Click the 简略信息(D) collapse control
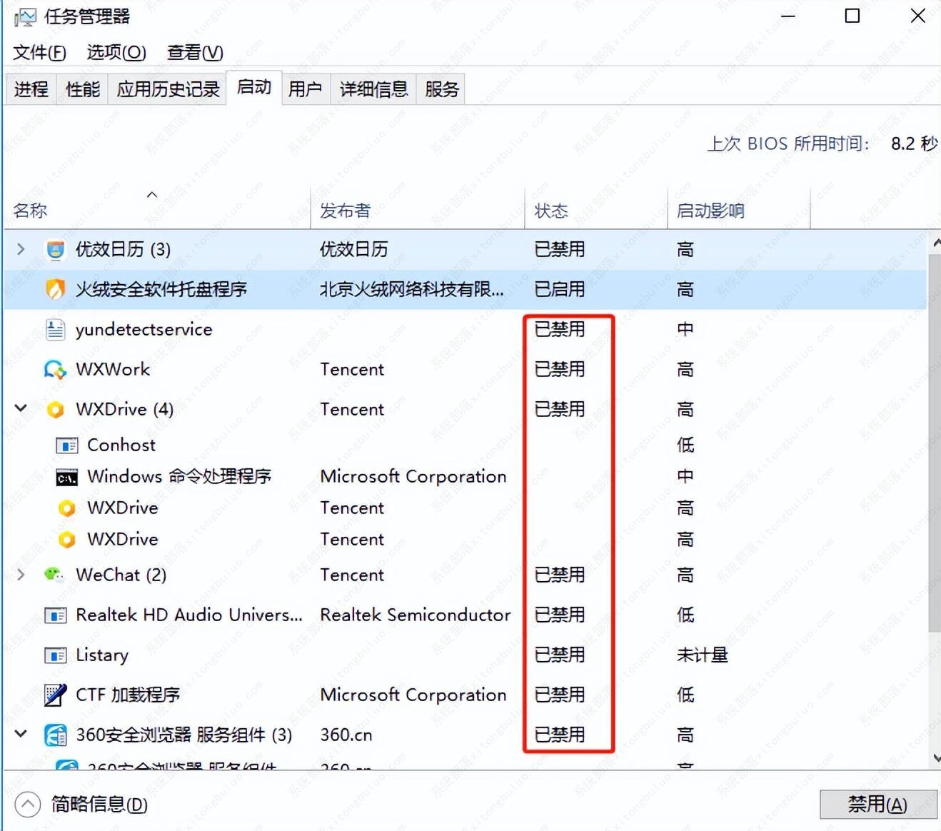 coord(28,804)
